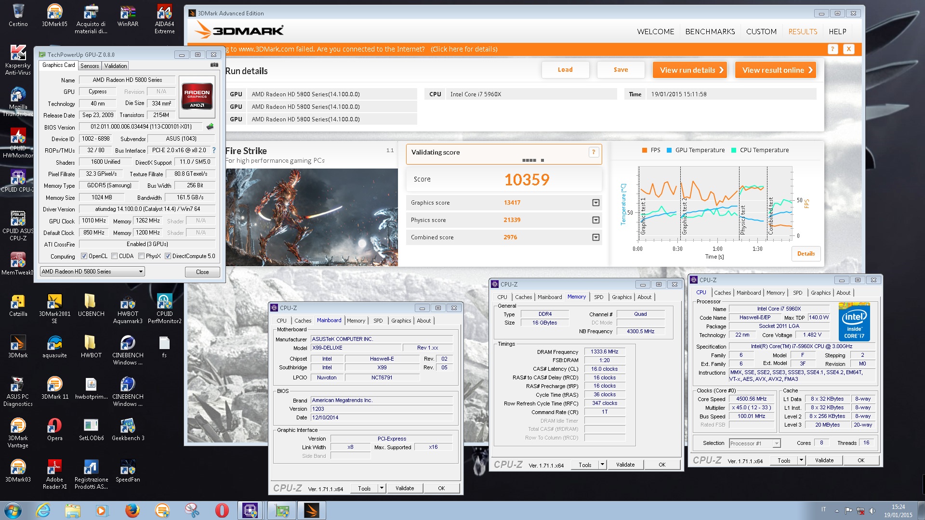
Task: Go to the WELCOME tab in 3DMark
Action: coord(655,32)
